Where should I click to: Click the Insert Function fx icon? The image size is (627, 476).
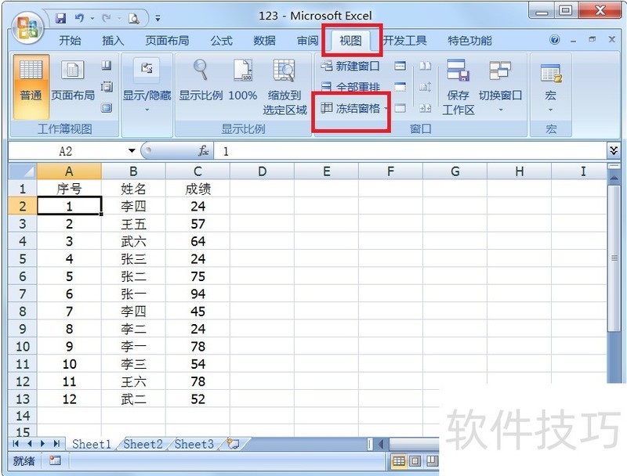click(202, 150)
